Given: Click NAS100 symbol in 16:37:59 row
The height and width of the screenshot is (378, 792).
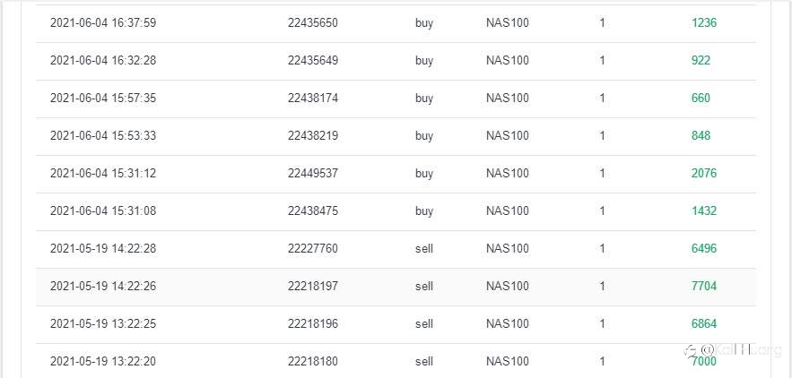Looking at the screenshot, I should pyautogui.click(x=507, y=22).
